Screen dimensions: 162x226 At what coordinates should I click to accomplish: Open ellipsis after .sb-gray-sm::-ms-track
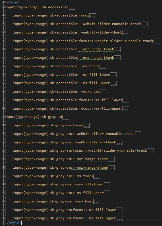pos(97,176)
